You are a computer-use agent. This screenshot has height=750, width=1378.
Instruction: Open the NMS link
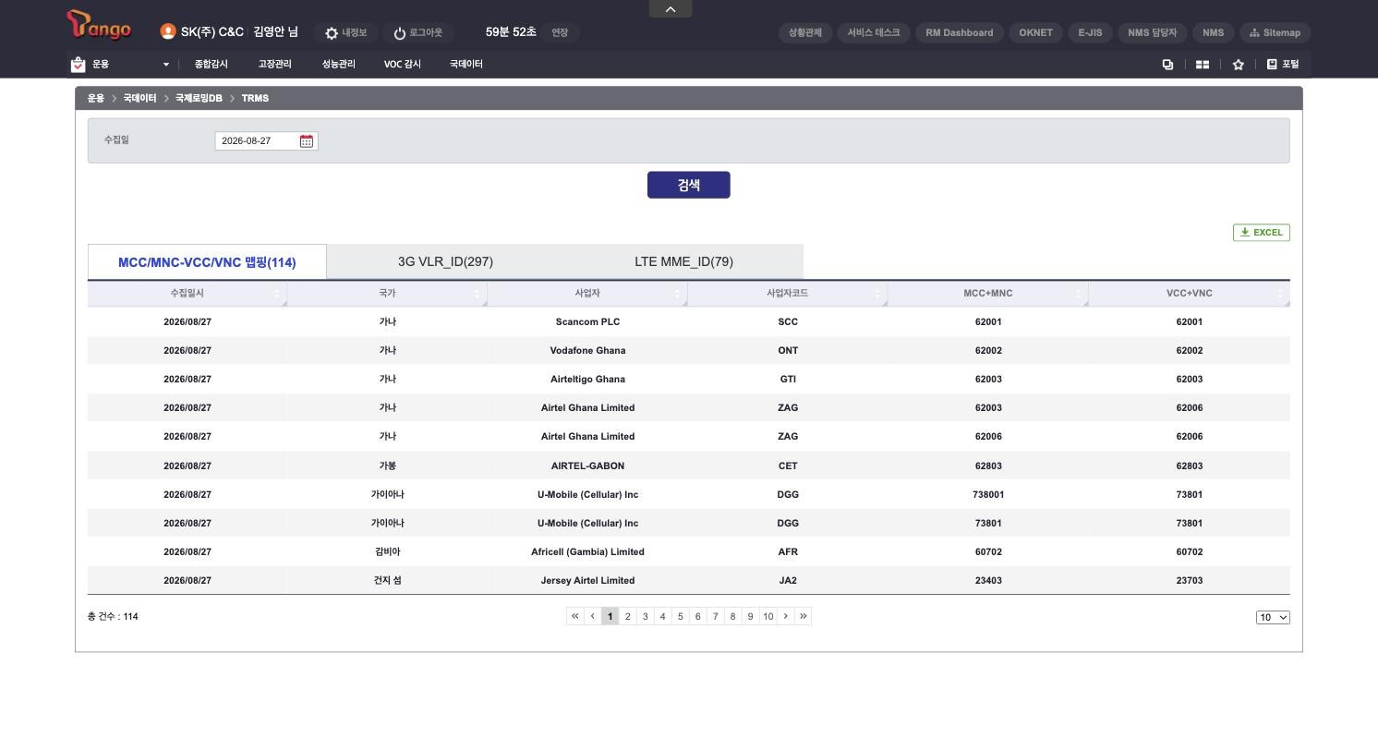click(1214, 32)
